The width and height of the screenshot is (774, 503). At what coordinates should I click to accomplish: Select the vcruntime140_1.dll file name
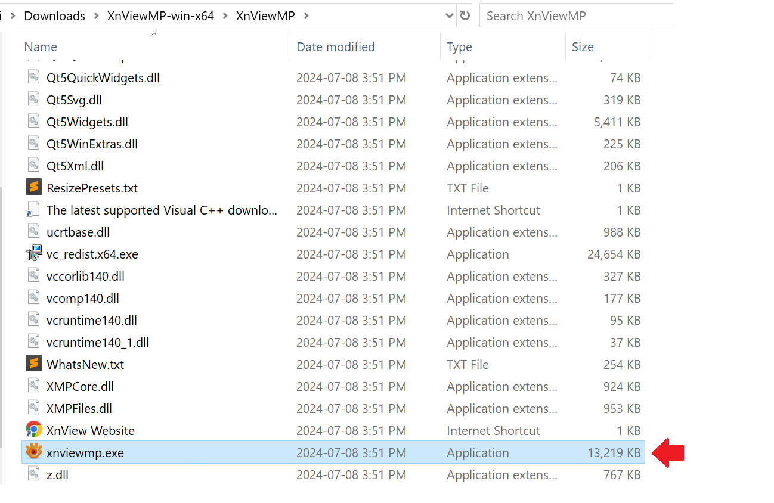tap(98, 343)
